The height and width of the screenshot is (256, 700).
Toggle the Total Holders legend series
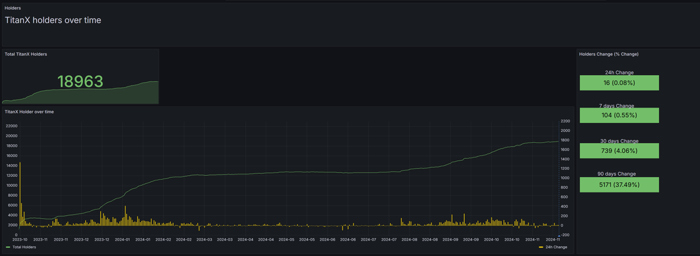[x=24, y=247]
